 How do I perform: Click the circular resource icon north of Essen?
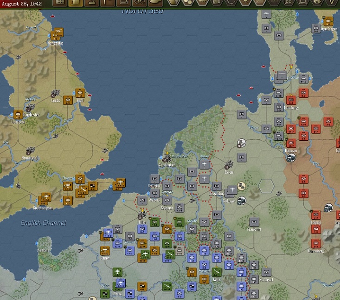point(241,143)
